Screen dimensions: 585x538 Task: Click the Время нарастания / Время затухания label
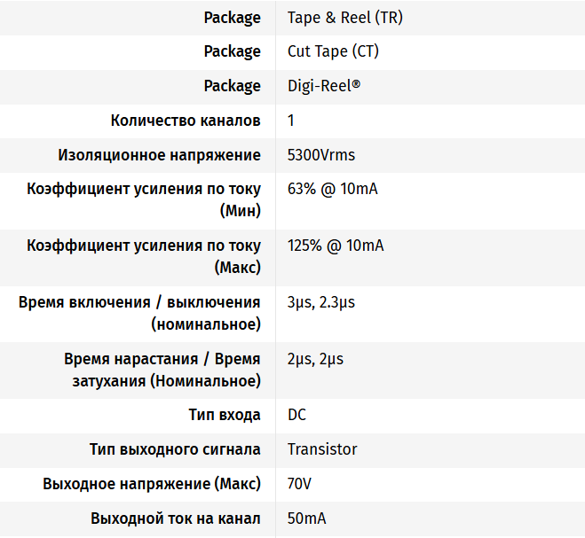pos(162,370)
